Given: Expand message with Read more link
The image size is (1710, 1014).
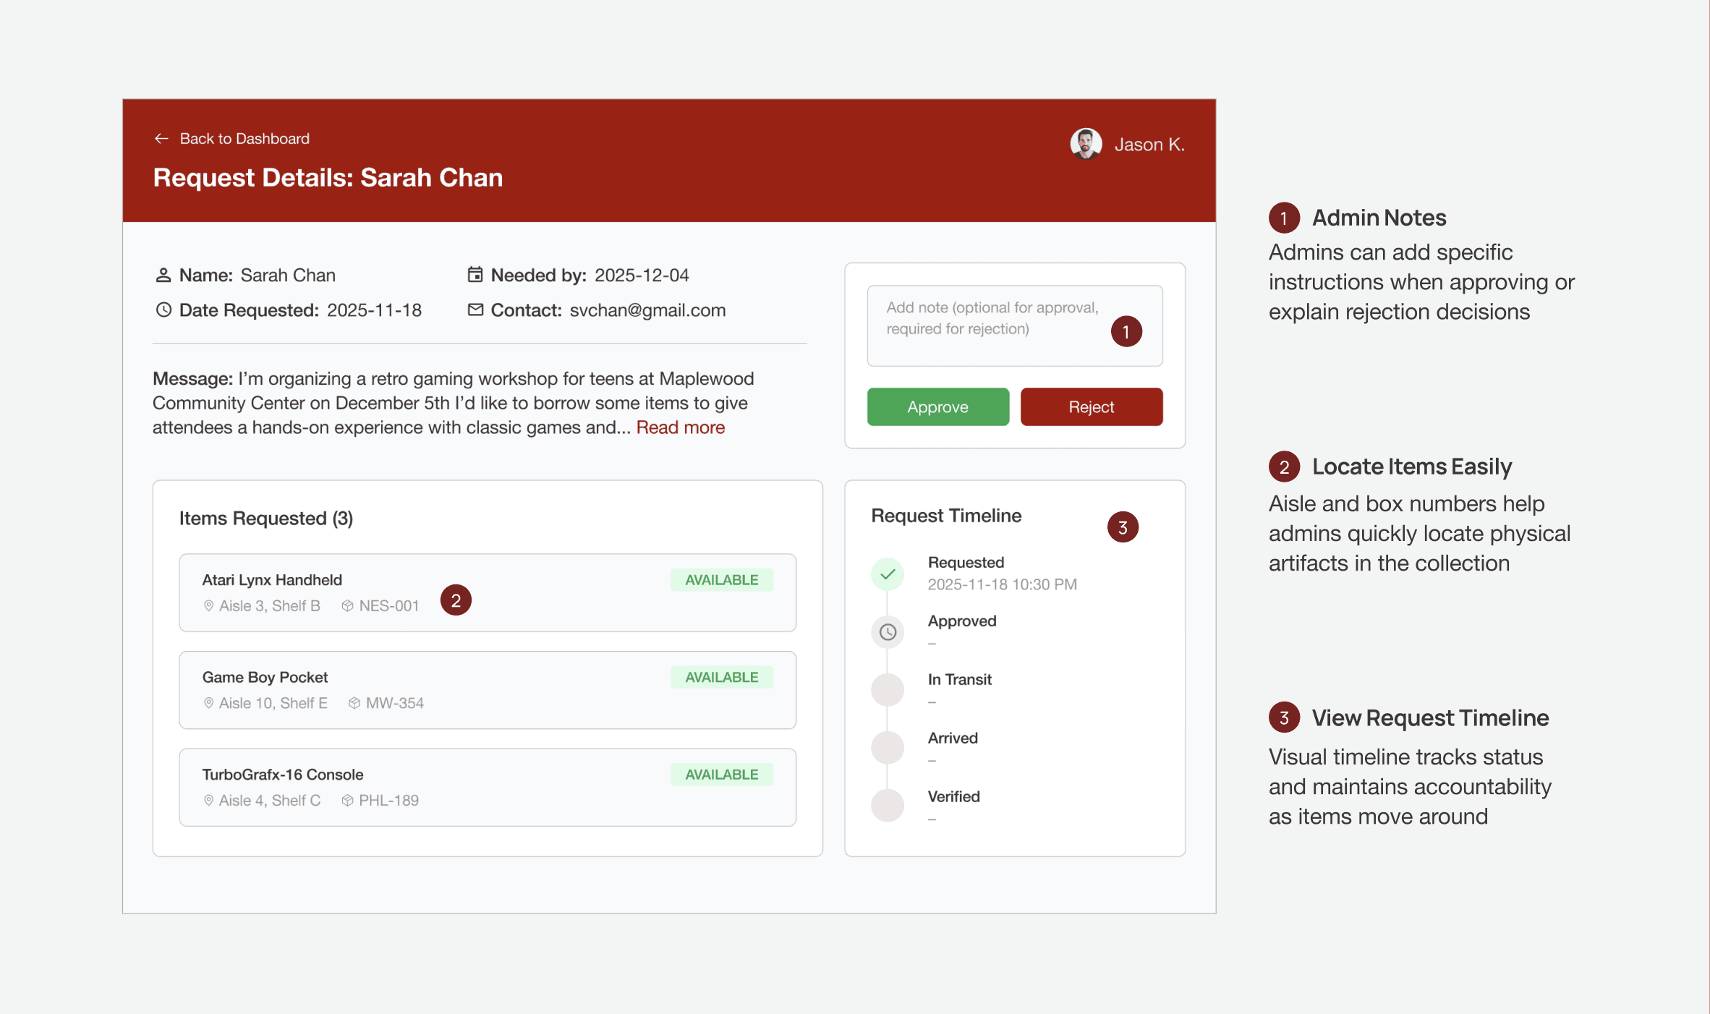Looking at the screenshot, I should (680, 427).
